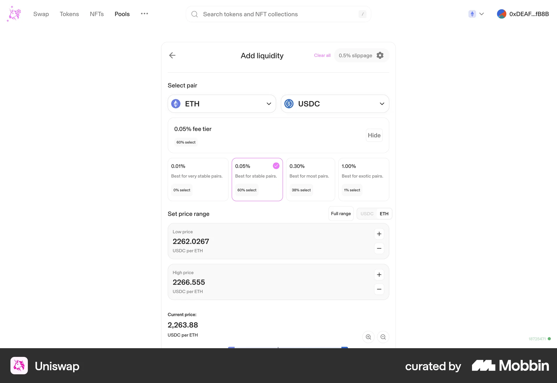Select the 1.00% fee tier for exotic pairs
The image size is (557, 383).
coord(364,179)
